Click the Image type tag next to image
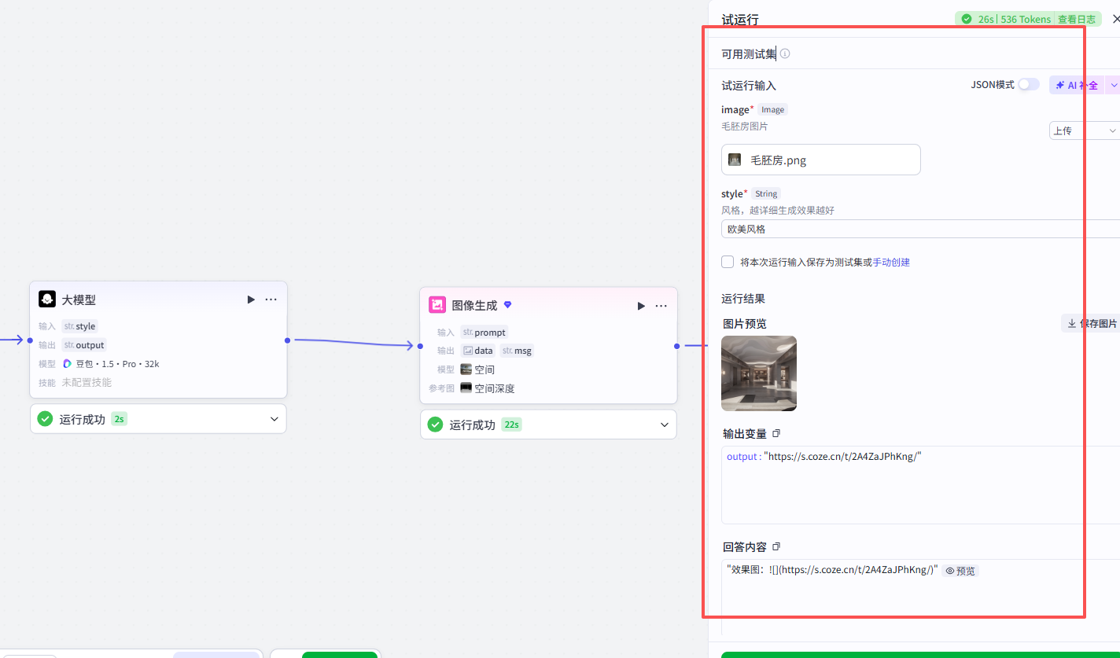1120x658 pixels. pyautogui.click(x=772, y=109)
